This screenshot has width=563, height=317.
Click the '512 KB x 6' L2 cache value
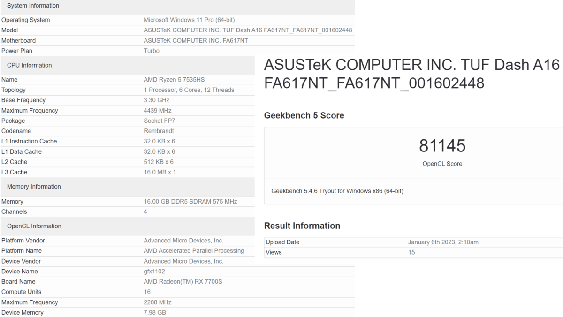pos(159,162)
